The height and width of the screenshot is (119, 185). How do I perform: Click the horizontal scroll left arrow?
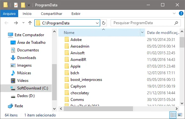[61, 109]
